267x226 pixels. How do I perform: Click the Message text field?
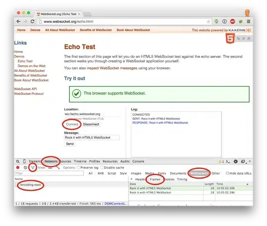(x=92, y=137)
